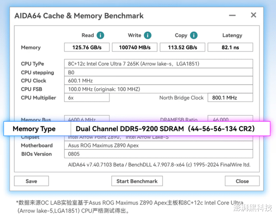This screenshot has height=217, width=276.
Task: Select the Memory Write value field
Action: coord(135,47)
